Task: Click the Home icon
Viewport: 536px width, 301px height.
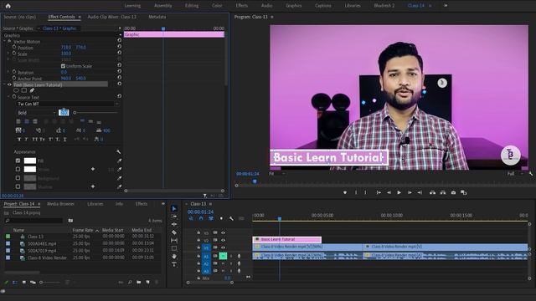Action: pos(8,6)
